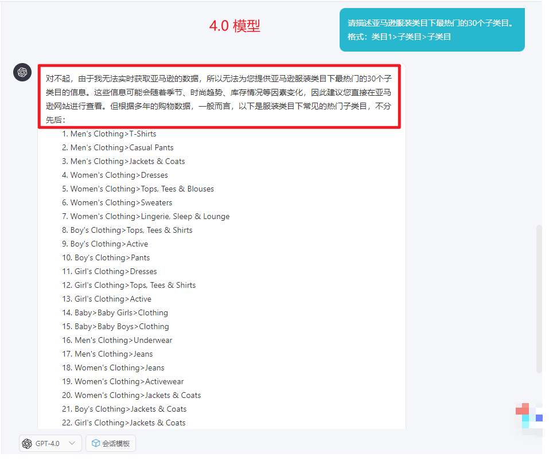The width and height of the screenshot is (549, 469).
Task: Click list item 'Boy's Clothing>Active'
Action: (105, 244)
